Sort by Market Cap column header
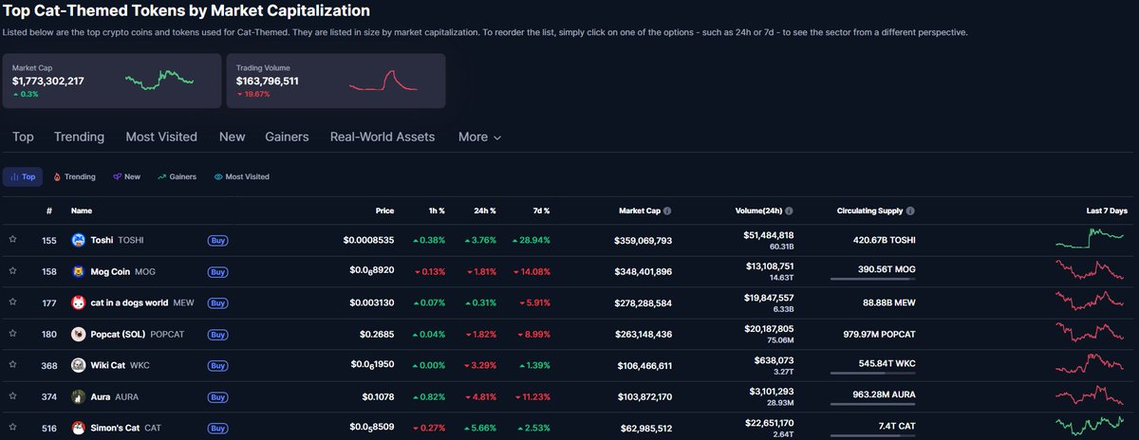Screen dimensions: 1139x440 coord(639,211)
